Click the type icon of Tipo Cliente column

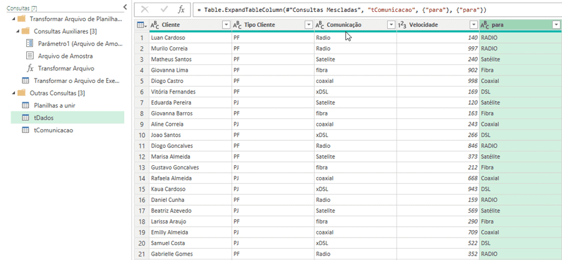(x=237, y=25)
